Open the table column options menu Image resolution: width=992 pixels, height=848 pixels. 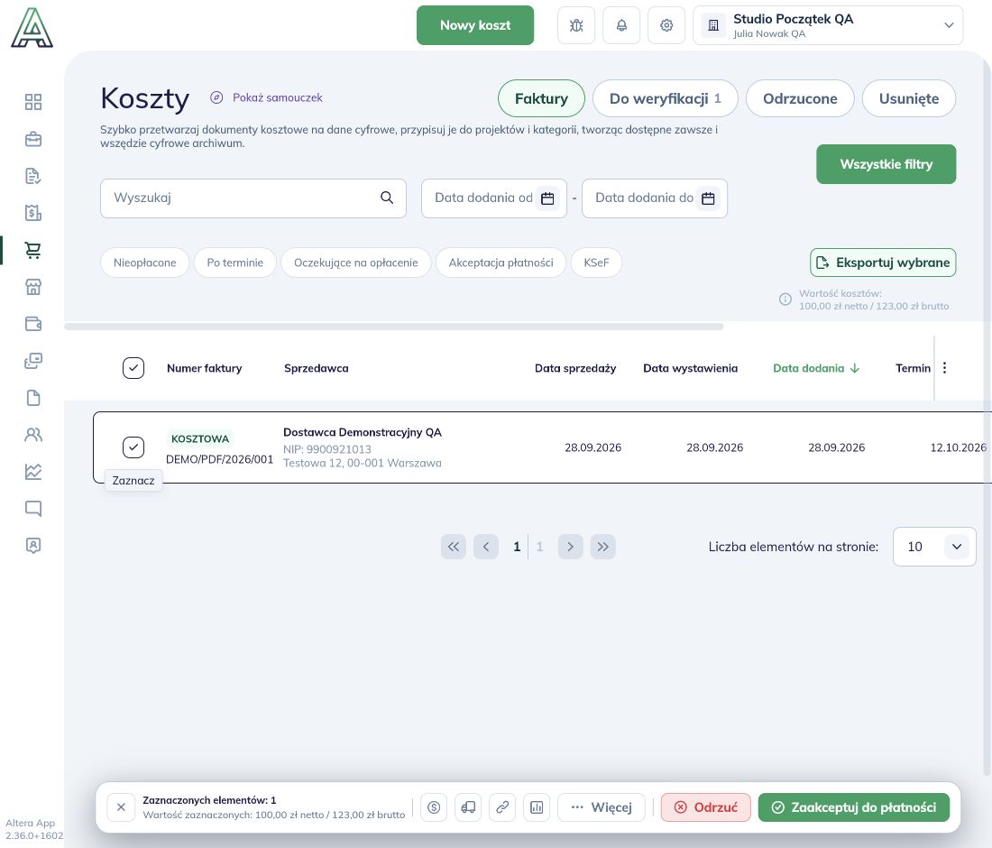[x=944, y=368]
